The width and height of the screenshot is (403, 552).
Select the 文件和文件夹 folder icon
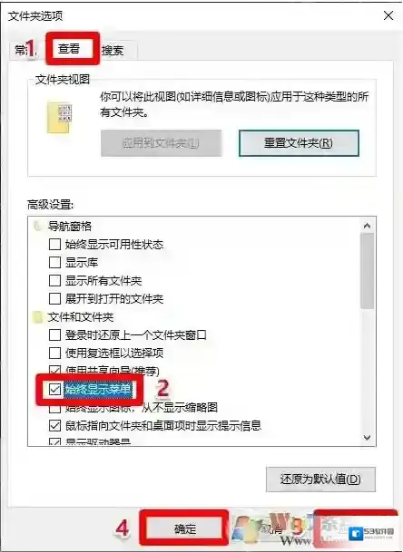point(37,317)
